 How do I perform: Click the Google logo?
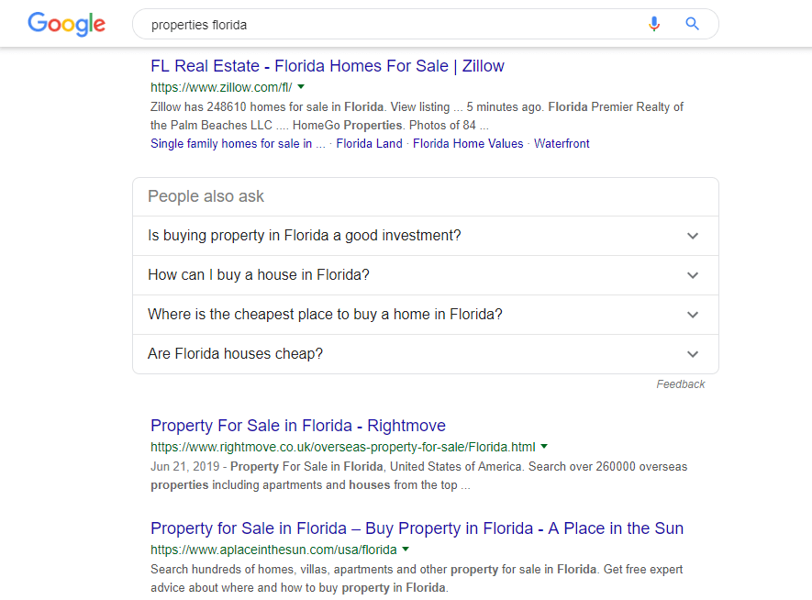point(65,24)
